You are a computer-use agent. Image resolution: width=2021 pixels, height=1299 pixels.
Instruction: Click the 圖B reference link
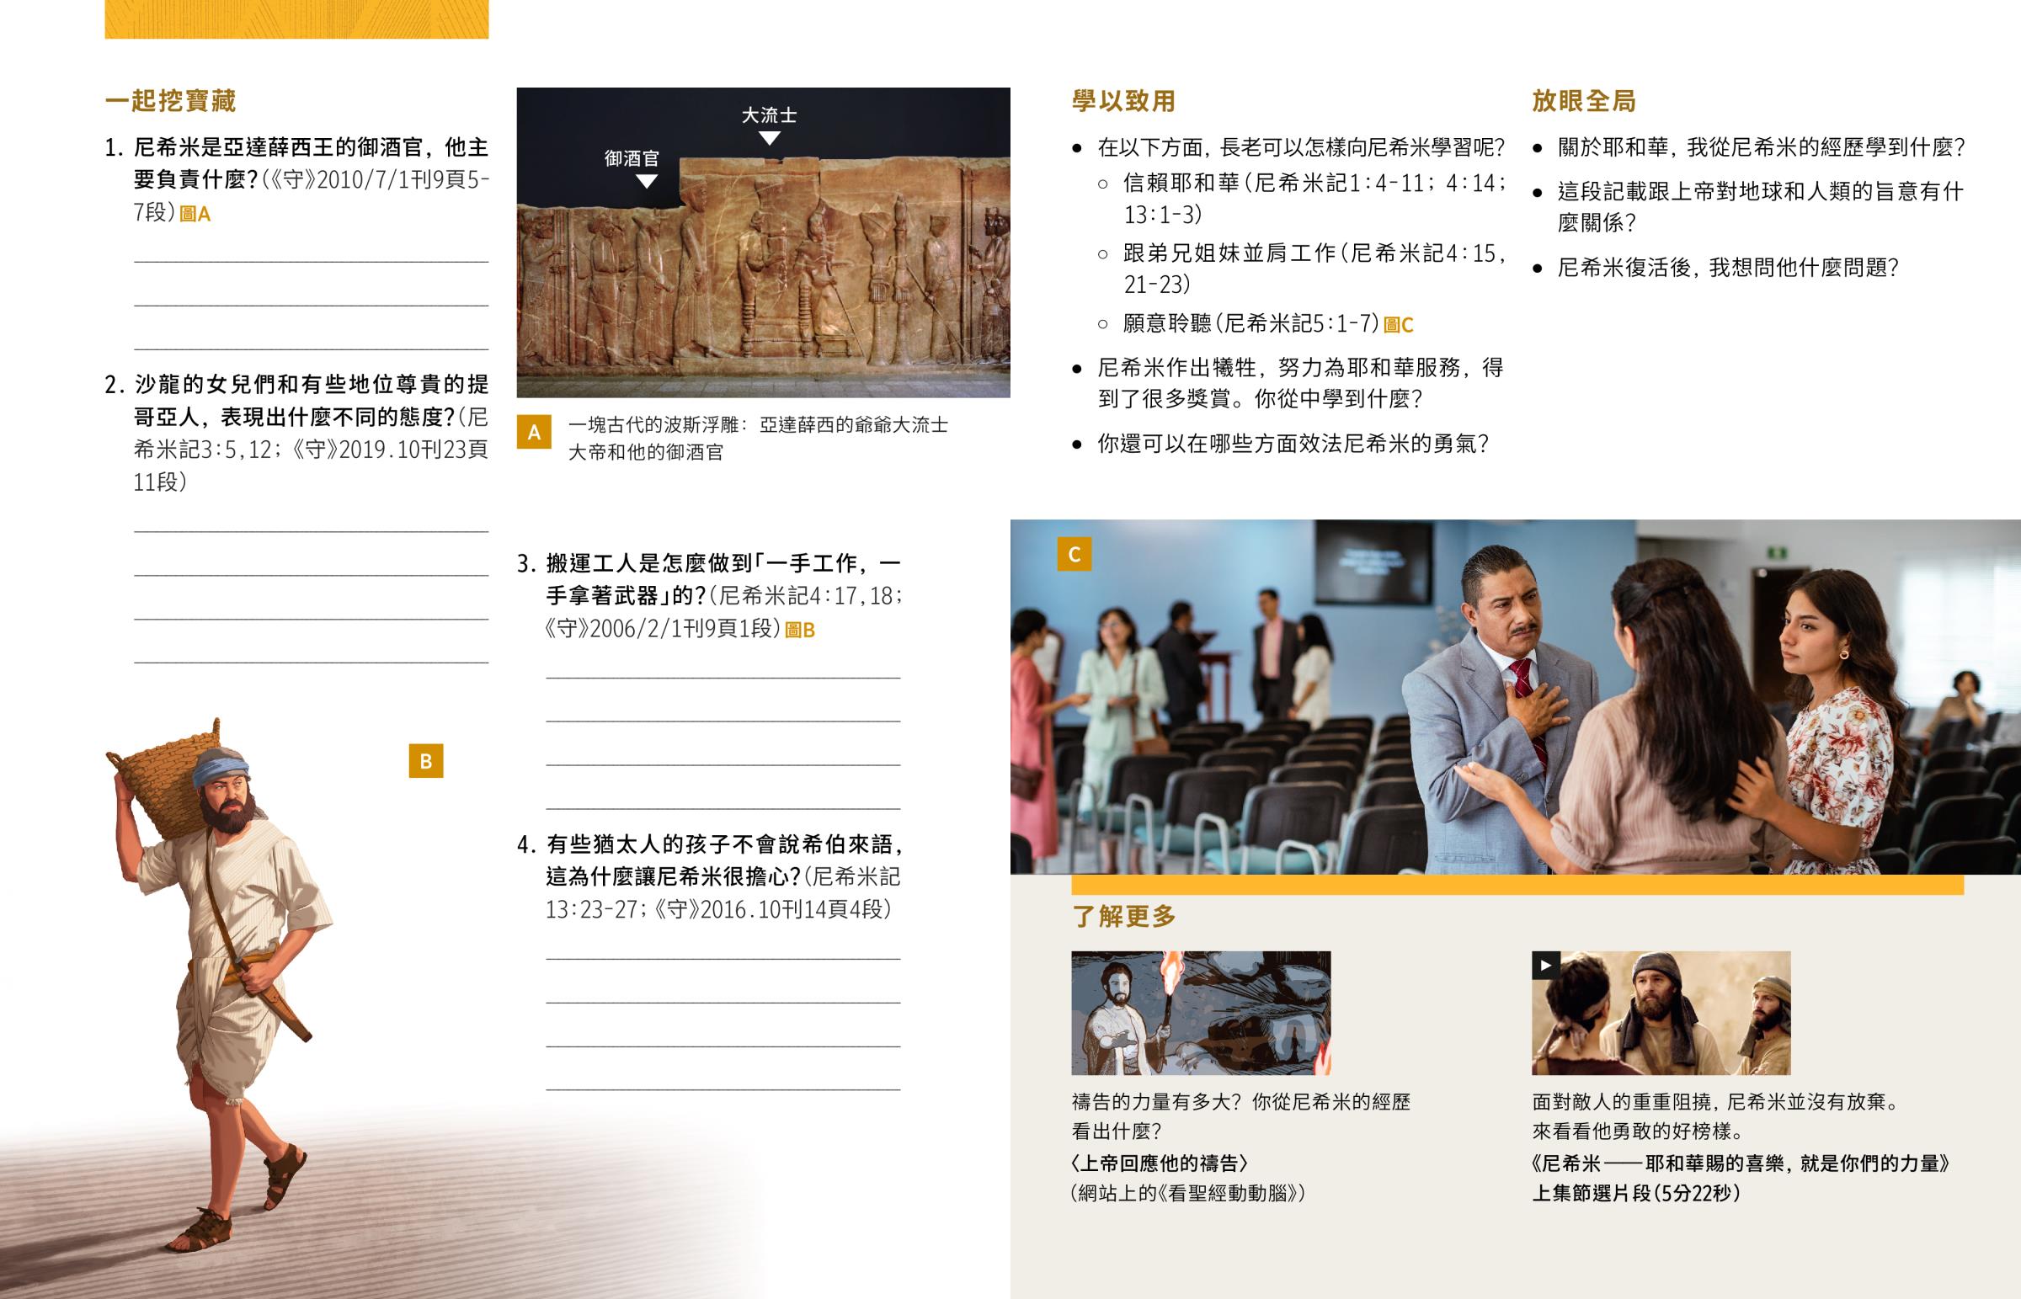point(800,630)
